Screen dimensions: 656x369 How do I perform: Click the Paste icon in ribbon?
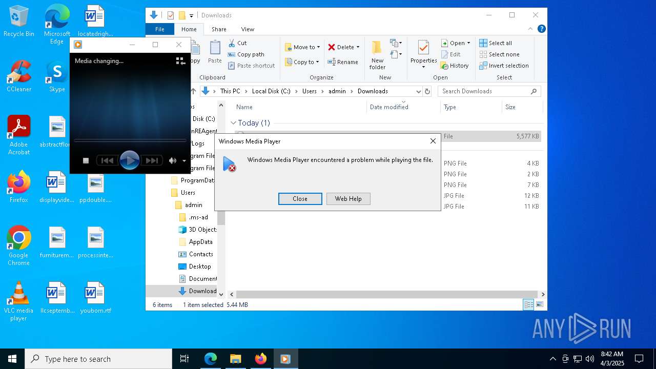[x=215, y=52]
